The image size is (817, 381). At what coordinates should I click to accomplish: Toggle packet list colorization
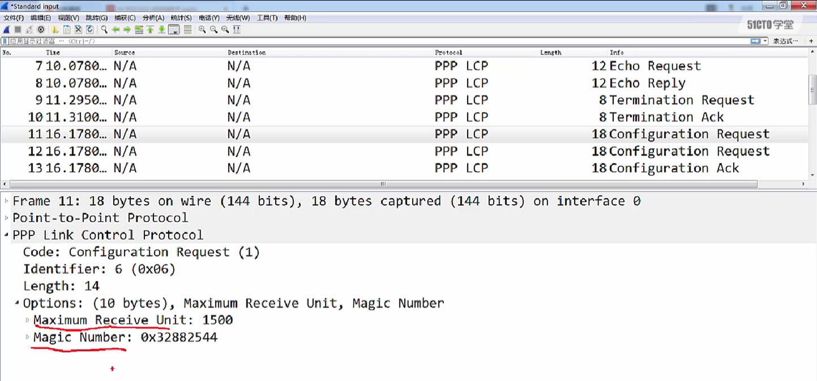[x=188, y=29]
